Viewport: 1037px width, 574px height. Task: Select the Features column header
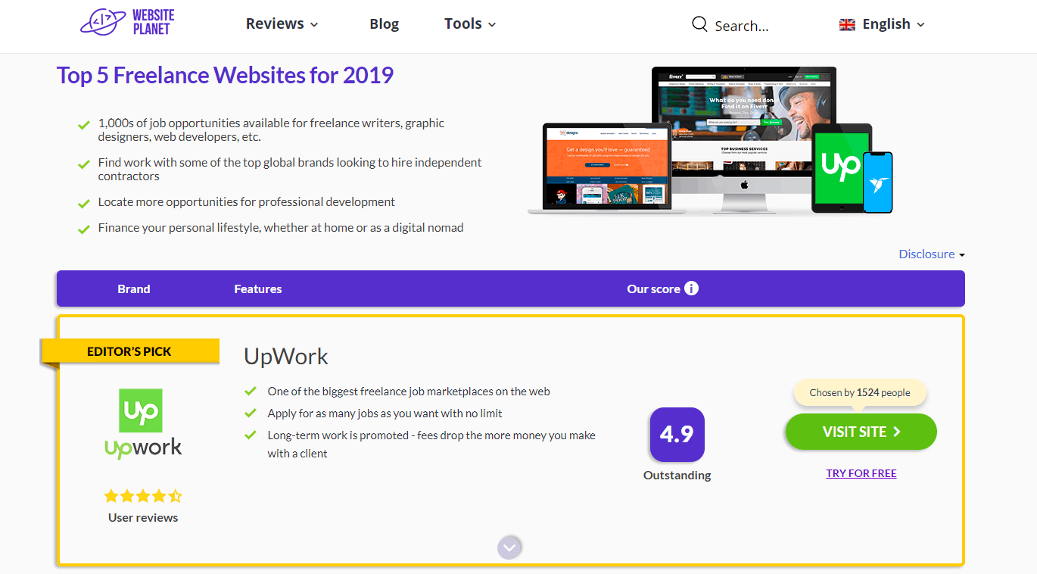tap(258, 289)
